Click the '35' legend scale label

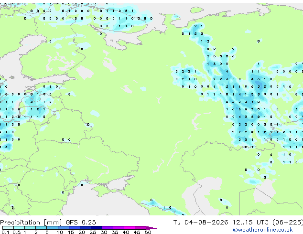tap(115, 232)
